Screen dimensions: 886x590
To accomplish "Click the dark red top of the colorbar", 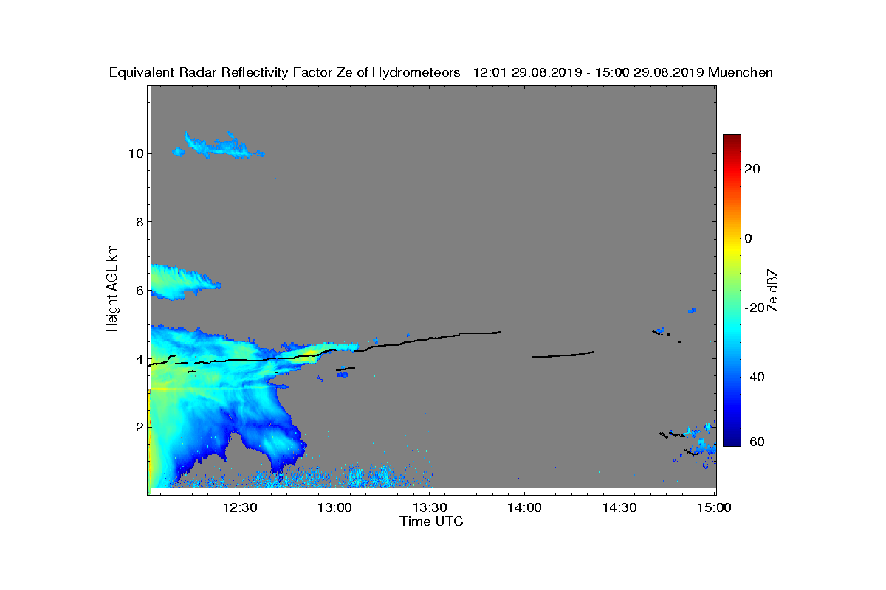I will tap(732, 139).
